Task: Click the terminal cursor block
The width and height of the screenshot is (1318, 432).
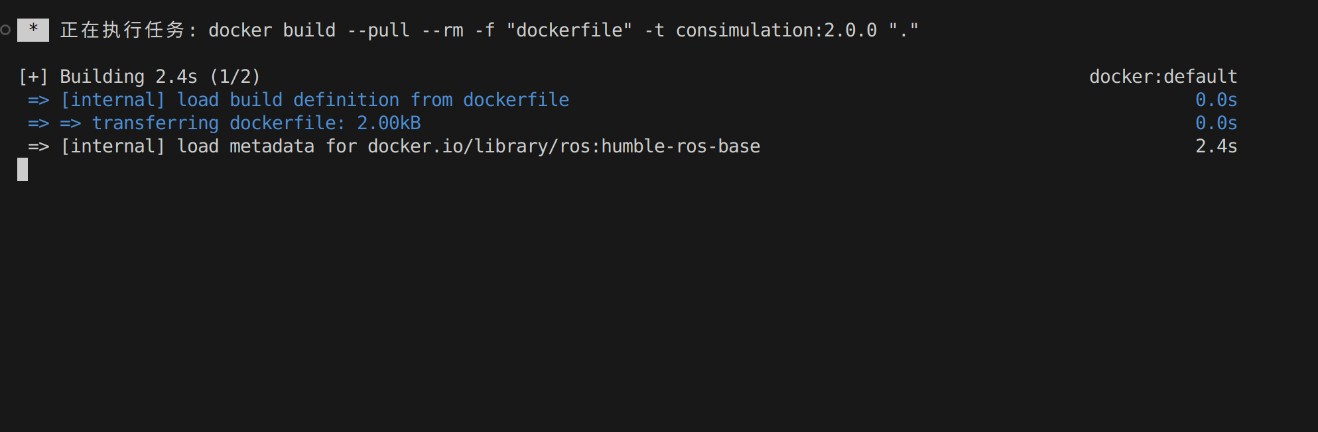Action: point(23,170)
